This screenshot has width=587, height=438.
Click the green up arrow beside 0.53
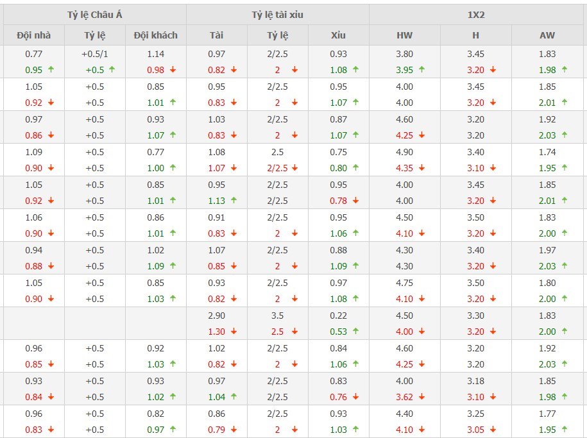tap(355, 332)
